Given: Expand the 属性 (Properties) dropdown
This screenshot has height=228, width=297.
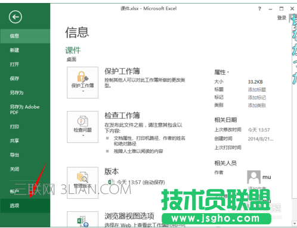Looking at the screenshot, I should click(x=221, y=72).
